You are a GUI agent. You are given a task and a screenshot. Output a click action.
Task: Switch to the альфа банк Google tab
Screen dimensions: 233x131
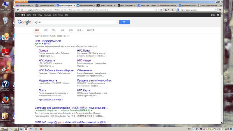pyautogui.click(x=147, y=5)
